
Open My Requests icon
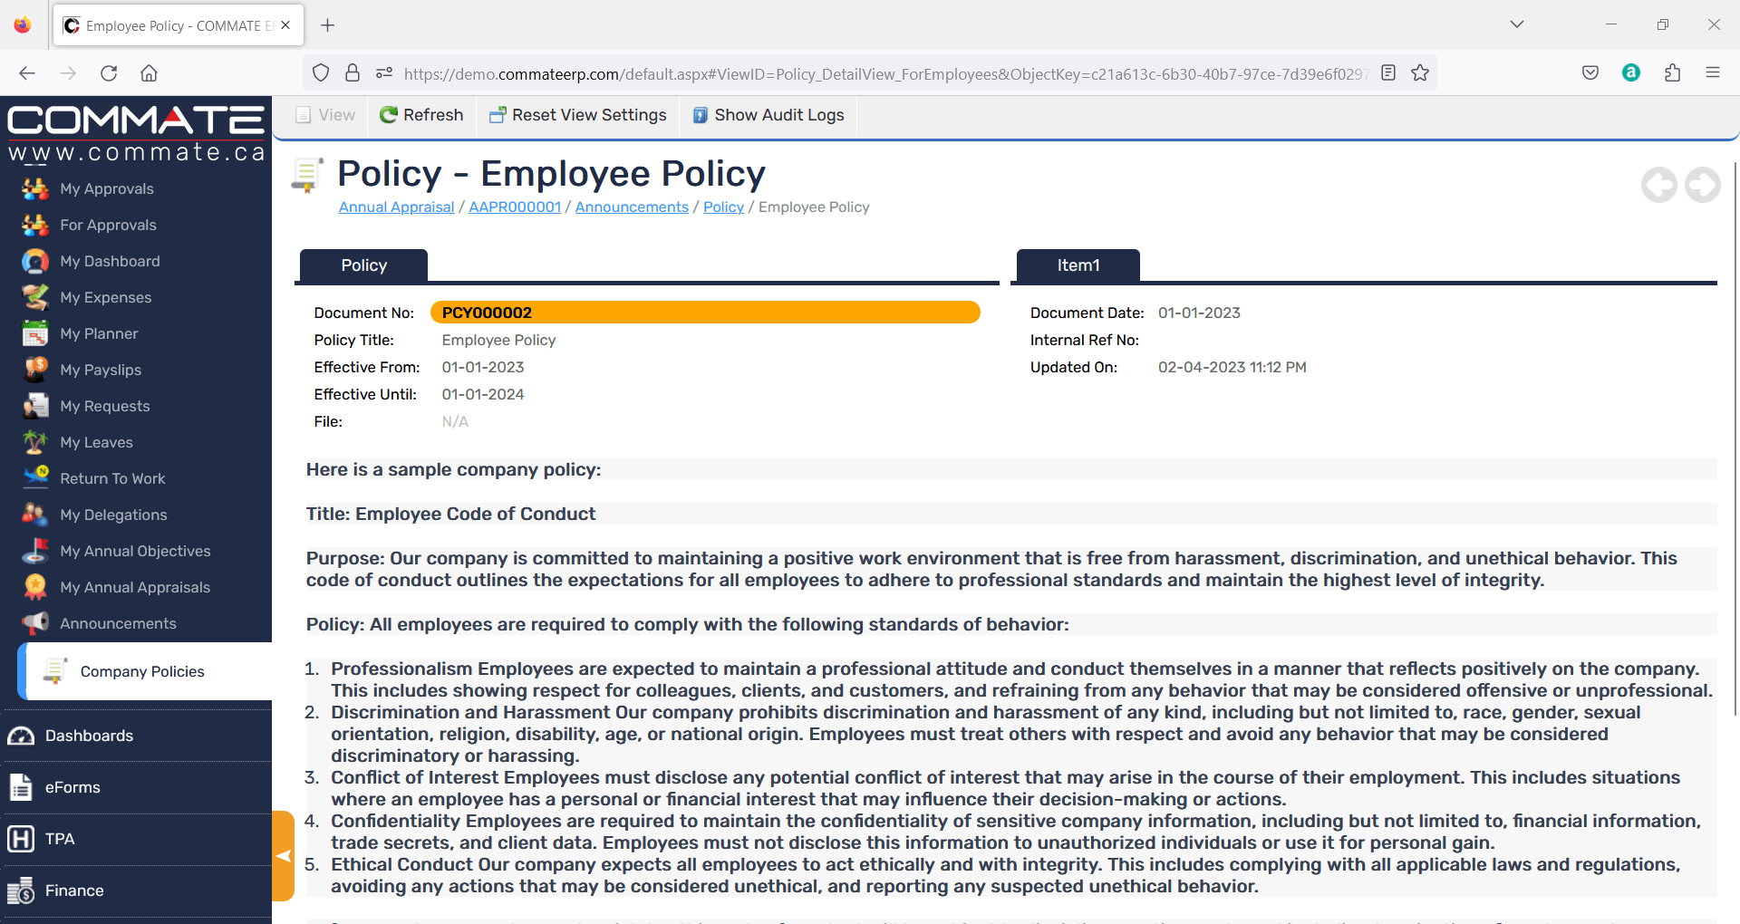pyautogui.click(x=35, y=406)
